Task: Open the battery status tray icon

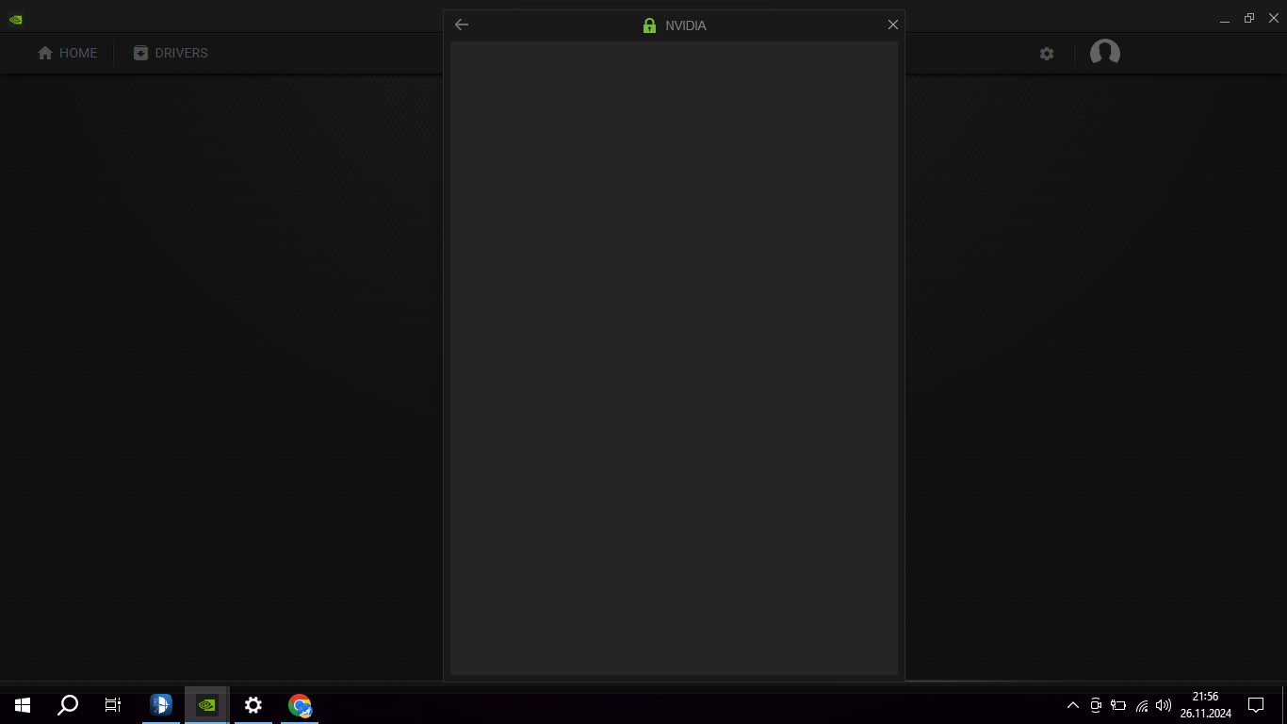Action: [1118, 705]
